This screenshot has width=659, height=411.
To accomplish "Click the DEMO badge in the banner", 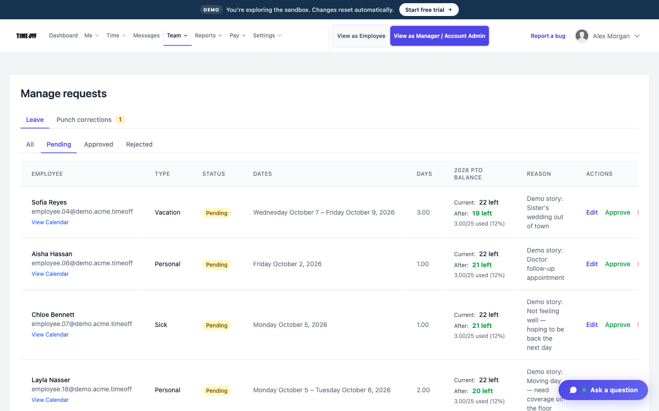I will 211,10.
